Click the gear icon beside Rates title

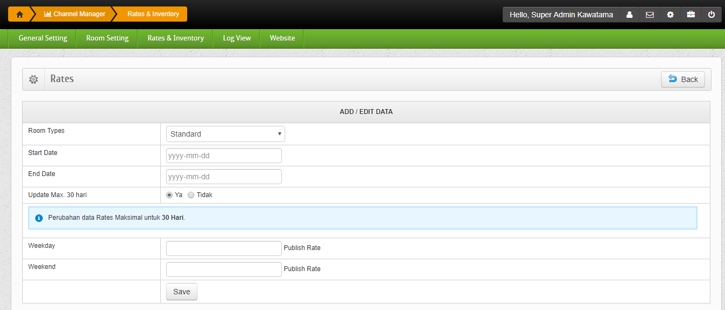(34, 79)
